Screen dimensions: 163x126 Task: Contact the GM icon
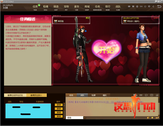pos(141,7)
